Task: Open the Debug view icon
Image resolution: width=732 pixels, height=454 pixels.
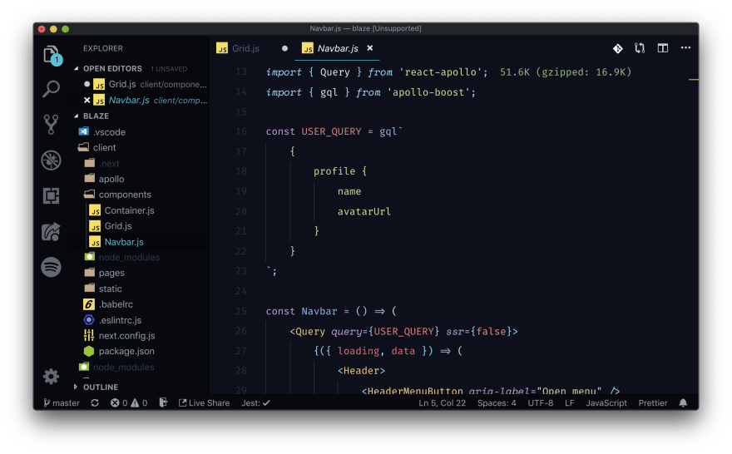Action: click(51, 160)
